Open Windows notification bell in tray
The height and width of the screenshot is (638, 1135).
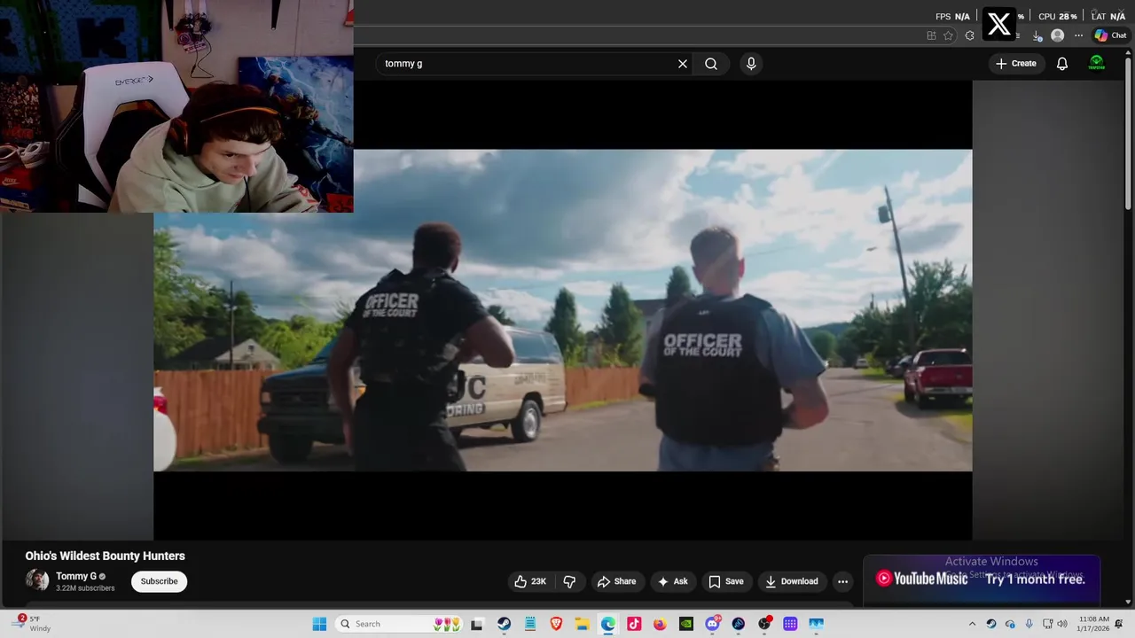tap(1119, 624)
